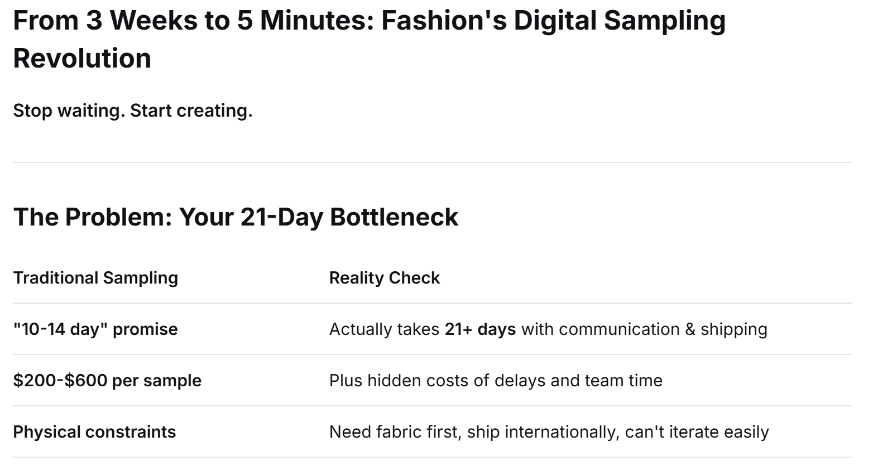The width and height of the screenshot is (873, 470).
Task: Click "The Problem: Your 21-Day Bottleneck" heading
Action: coord(235,217)
